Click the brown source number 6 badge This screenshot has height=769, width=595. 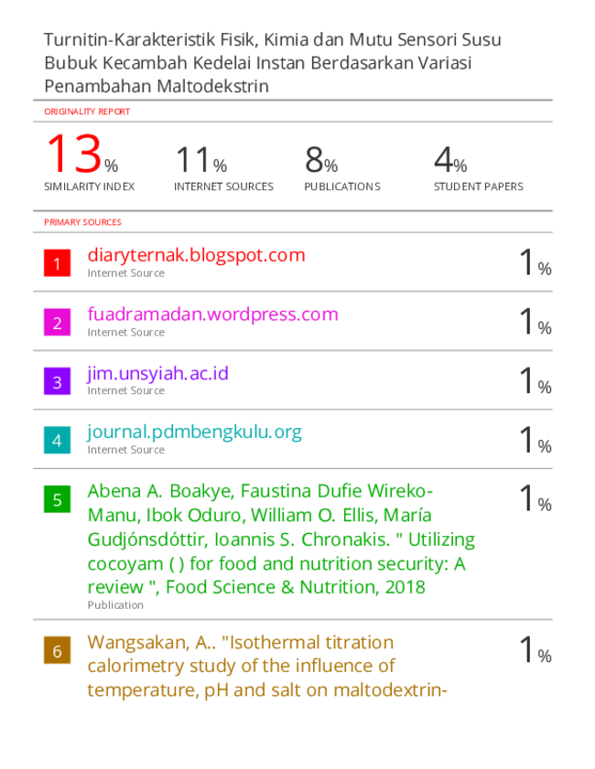click(57, 650)
